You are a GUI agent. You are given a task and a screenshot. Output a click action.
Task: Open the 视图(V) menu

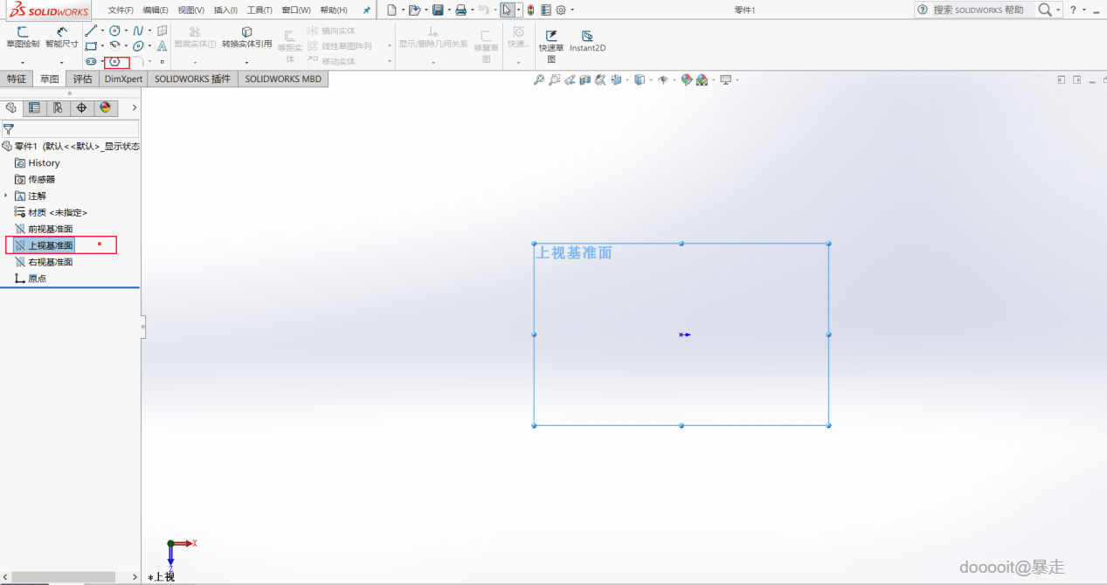tap(190, 10)
